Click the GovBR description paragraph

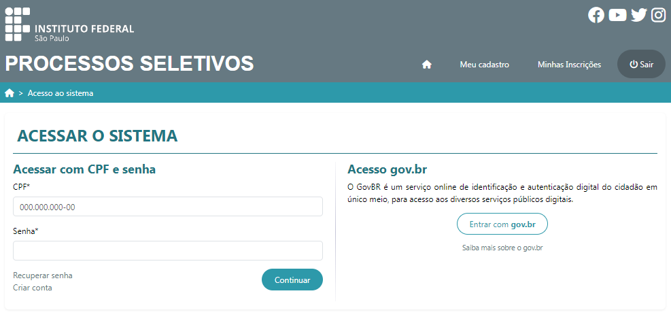tap(502, 194)
